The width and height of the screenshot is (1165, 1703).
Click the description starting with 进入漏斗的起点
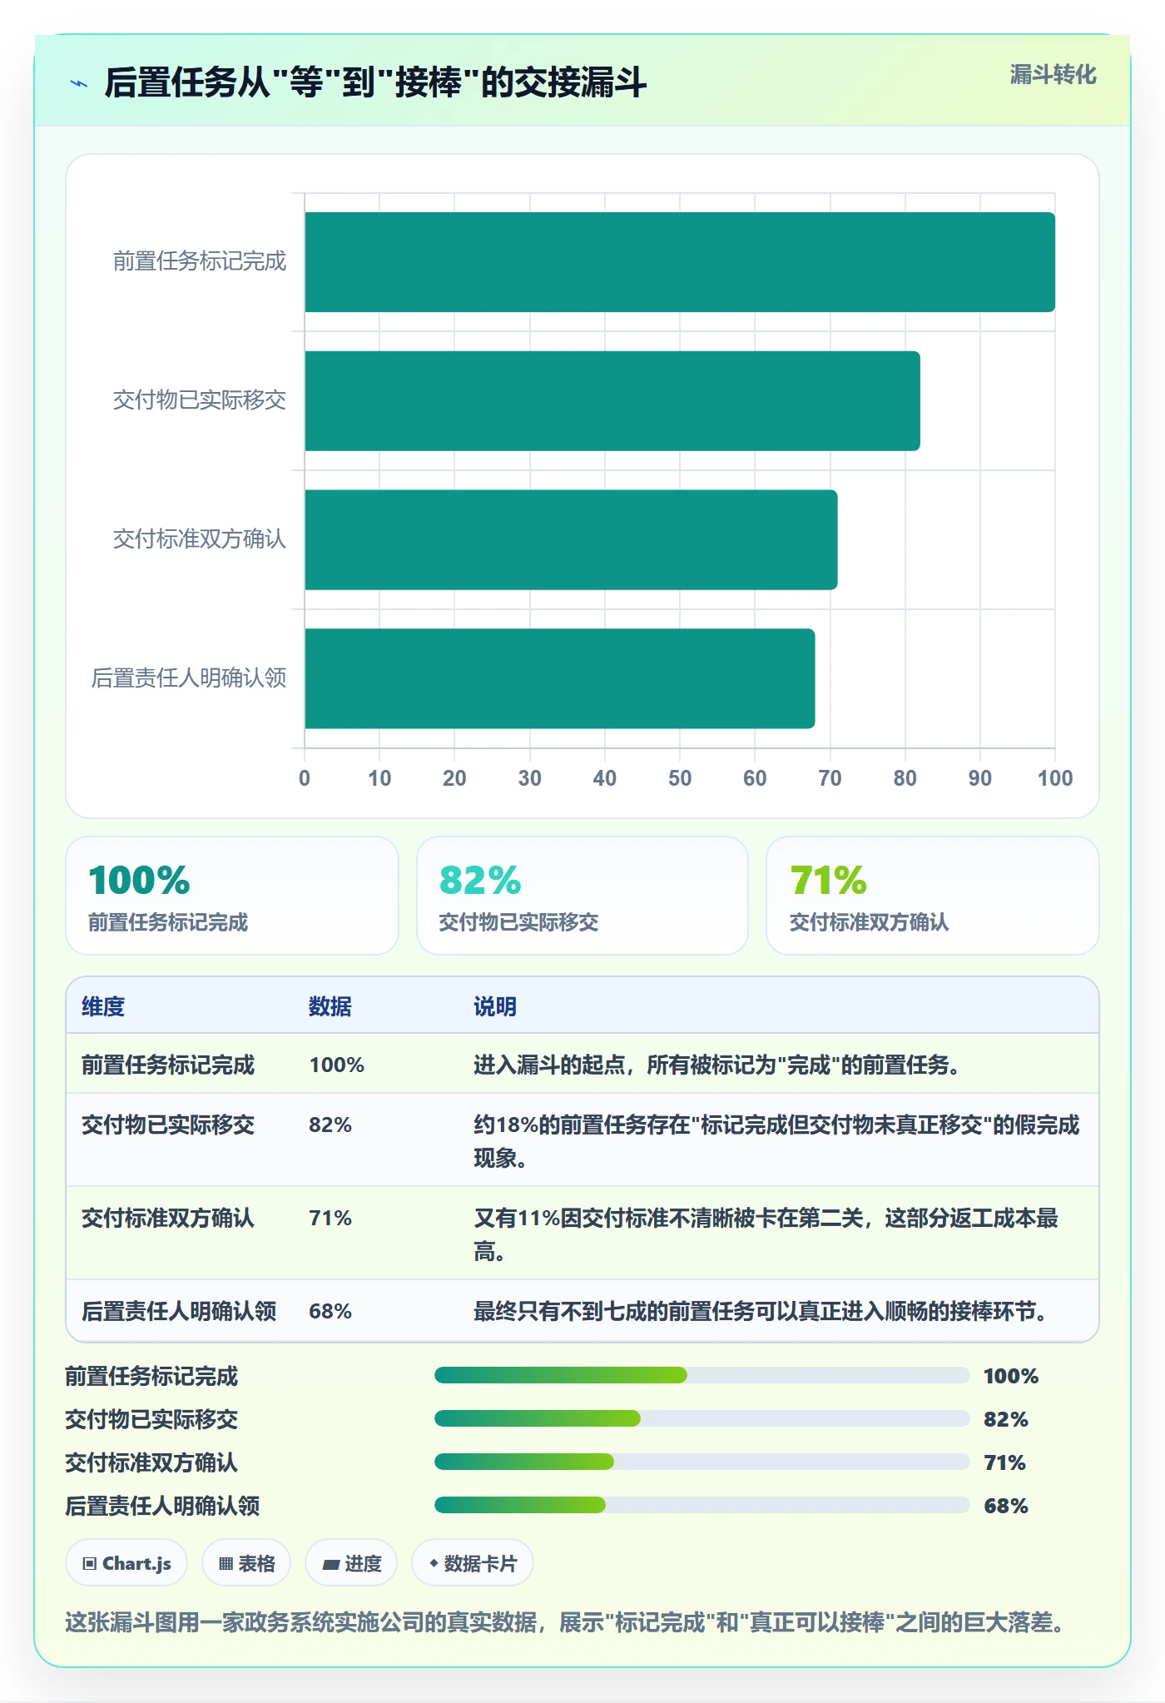716,1065
